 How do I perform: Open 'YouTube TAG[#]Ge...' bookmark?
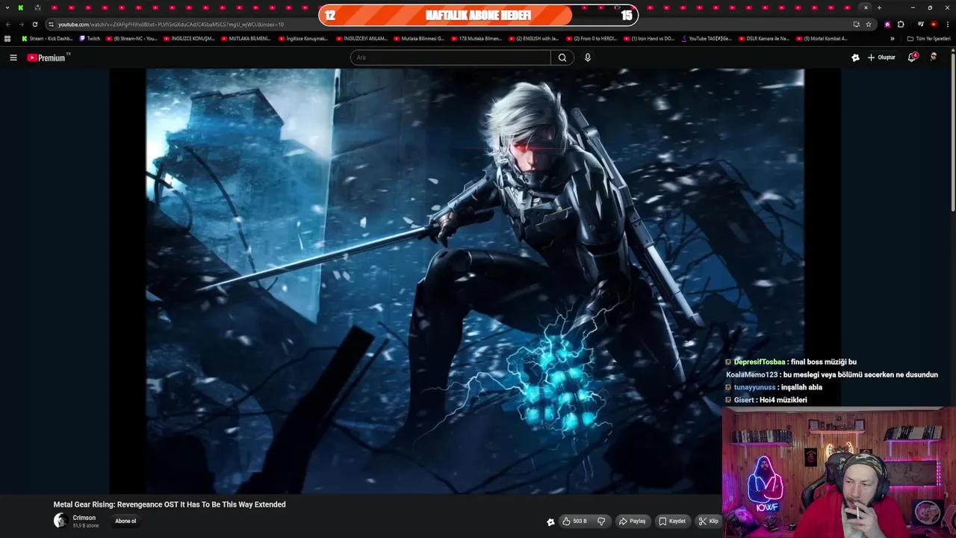706,38
